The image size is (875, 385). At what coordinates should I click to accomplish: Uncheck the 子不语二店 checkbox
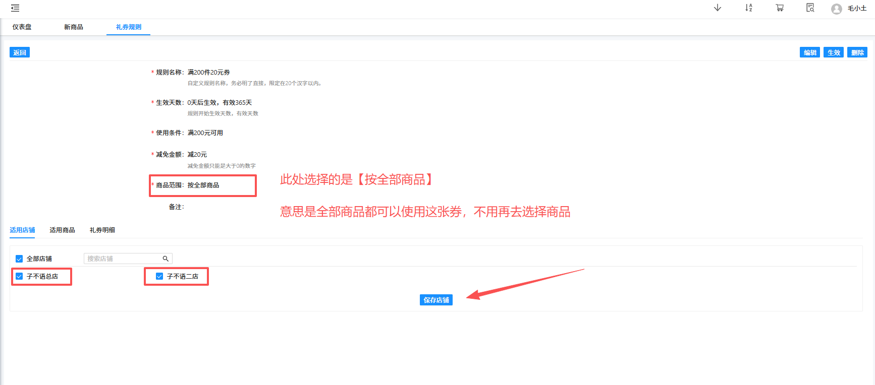point(159,276)
